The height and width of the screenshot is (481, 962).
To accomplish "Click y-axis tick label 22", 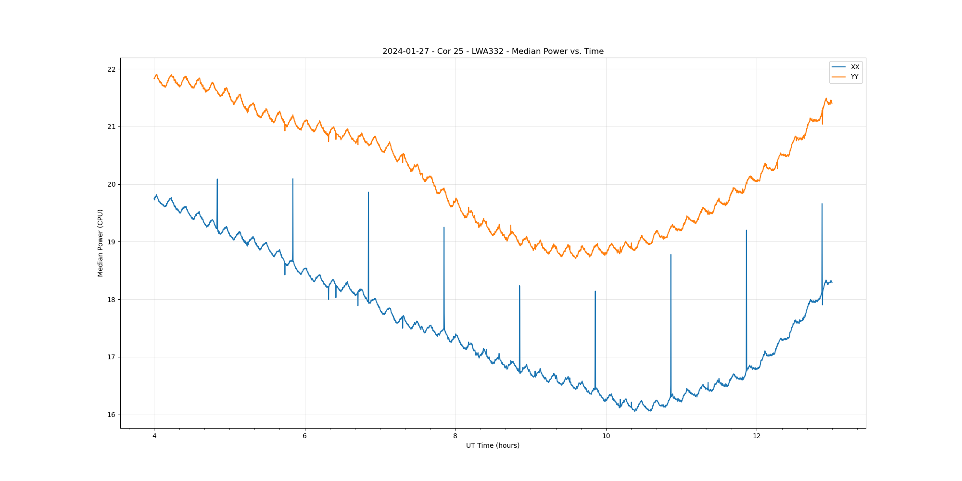I will click(112, 69).
